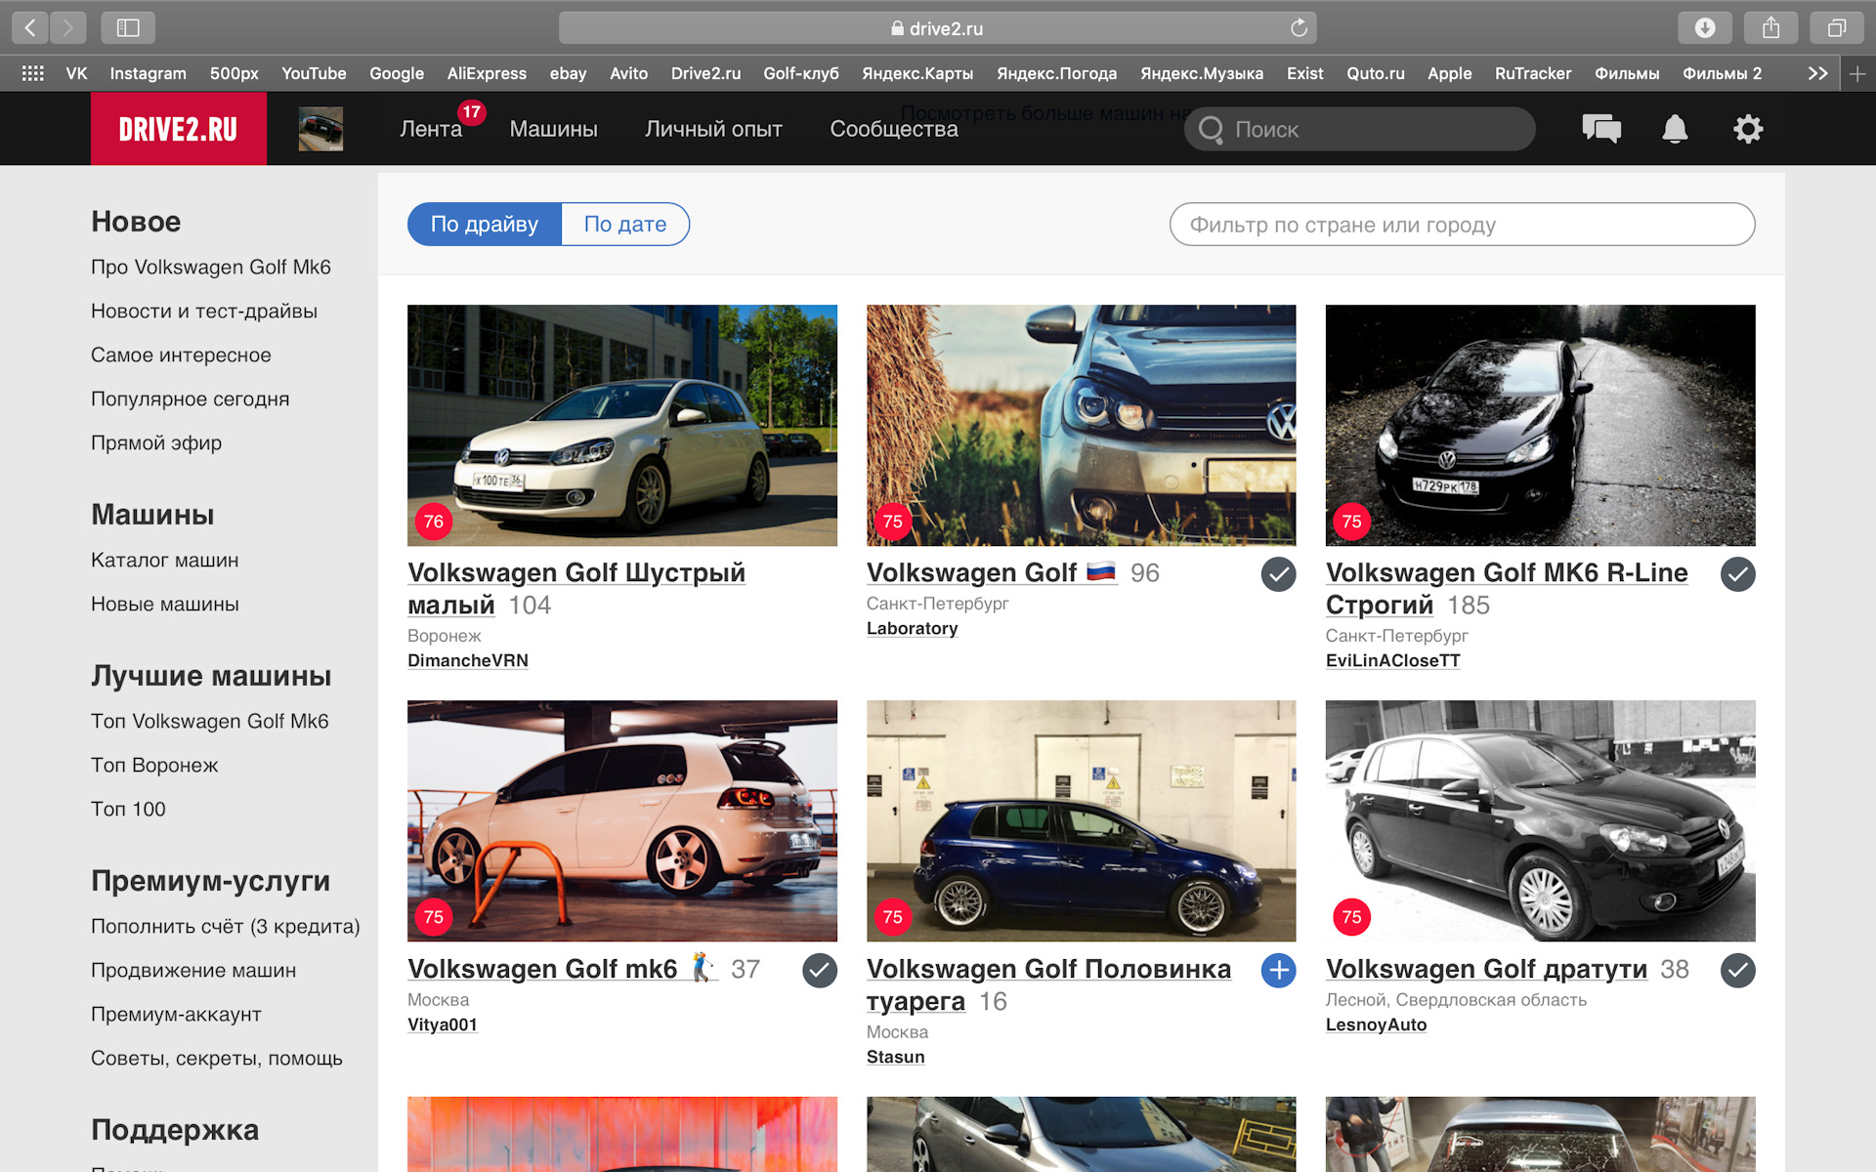Open Премиум-аккаунт sidebar link
The width and height of the screenshot is (1876, 1172).
176,1015
